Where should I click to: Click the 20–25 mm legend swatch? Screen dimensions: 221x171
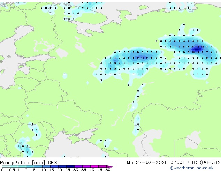pos(62,166)
